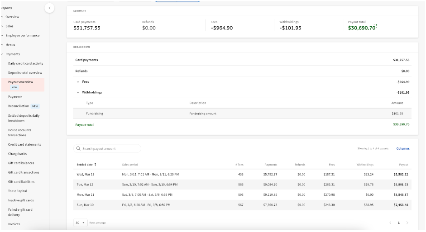The width and height of the screenshot is (426, 232).
Task: Open the Reconciliation report
Action: coord(19,106)
